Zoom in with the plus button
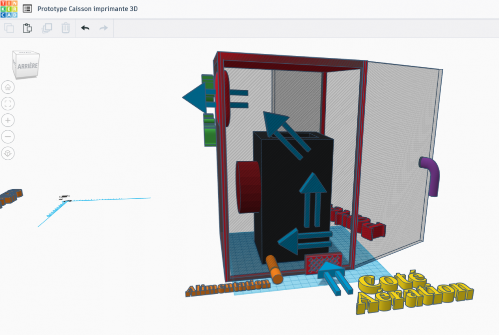 coord(8,120)
